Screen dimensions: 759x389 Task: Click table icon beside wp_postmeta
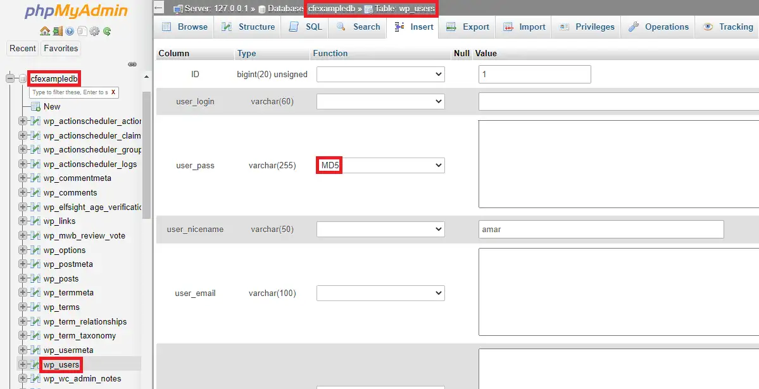click(35, 264)
